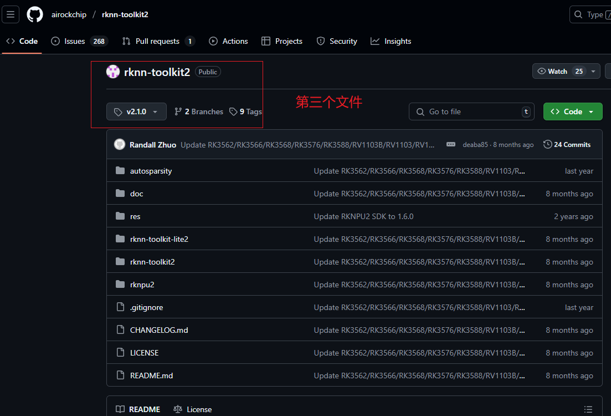Viewport: 611px width, 416px height.
Task: Click folder icon next to res
Action: point(120,216)
